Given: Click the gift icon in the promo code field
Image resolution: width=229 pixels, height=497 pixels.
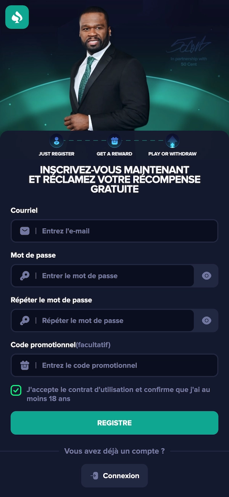Looking at the screenshot, I should (24, 365).
